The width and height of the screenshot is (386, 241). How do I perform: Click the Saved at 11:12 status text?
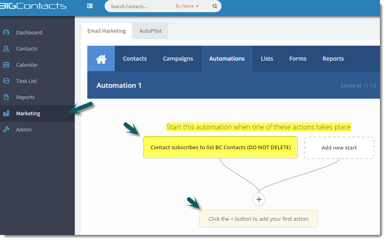358,85
